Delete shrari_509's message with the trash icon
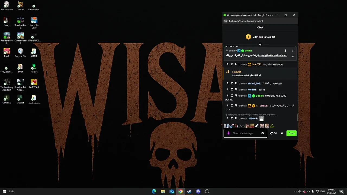The height and width of the screenshot is (195, 347). pos(227,83)
